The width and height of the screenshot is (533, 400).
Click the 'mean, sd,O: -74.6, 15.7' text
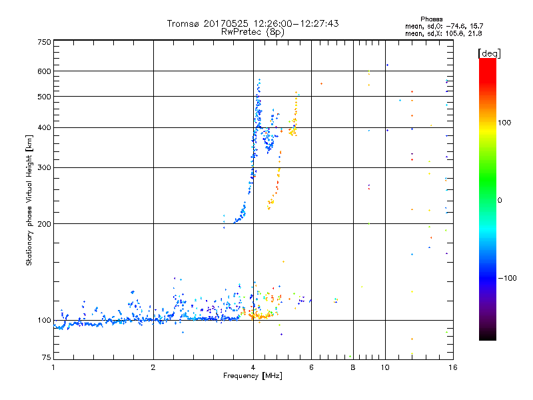point(444,26)
